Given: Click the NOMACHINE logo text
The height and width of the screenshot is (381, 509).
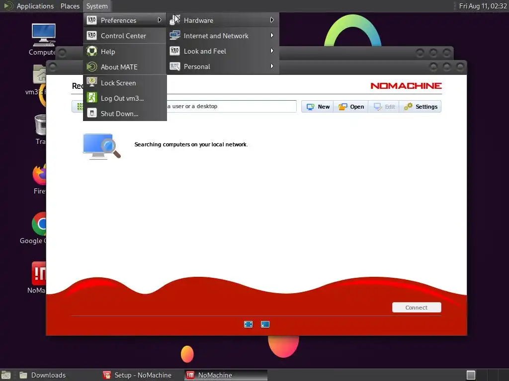Looking at the screenshot, I should 406,86.
